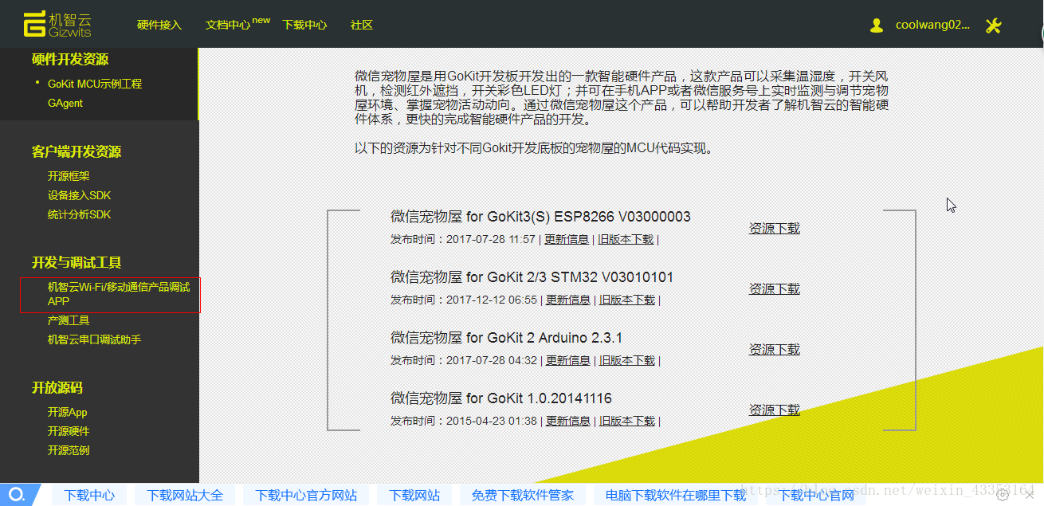Click suggestion 下载网站 in bottom bar
The image size is (1044, 506).
pyautogui.click(x=414, y=496)
